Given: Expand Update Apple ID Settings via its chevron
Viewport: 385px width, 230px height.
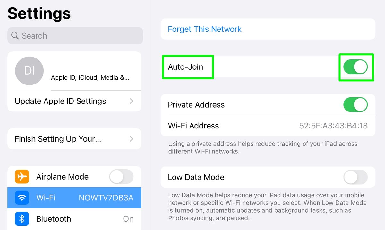Looking at the screenshot, I should point(131,101).
